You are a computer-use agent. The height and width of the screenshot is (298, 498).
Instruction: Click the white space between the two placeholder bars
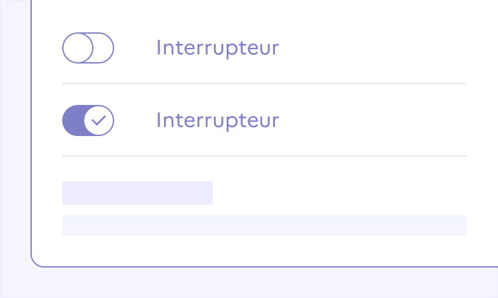point(265,210)
